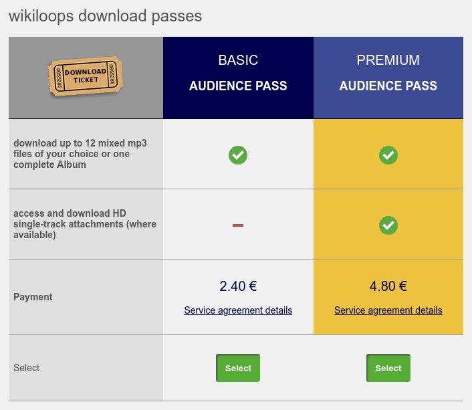Click the 4.80 € price
This screenshot has height=410, width=472.
tap(388, 286)
